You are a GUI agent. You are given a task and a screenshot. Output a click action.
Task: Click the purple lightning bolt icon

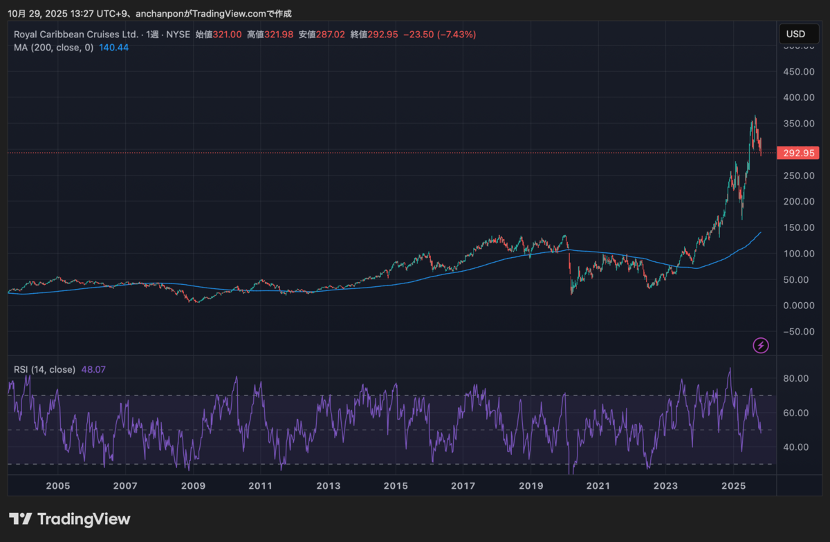pos(761,345)
